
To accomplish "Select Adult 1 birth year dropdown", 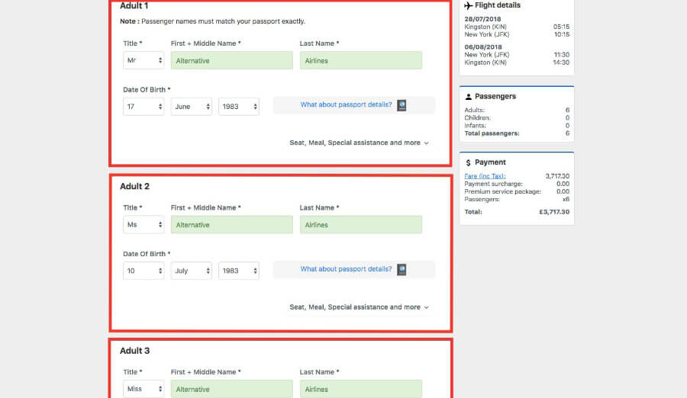I will point(239,107).
